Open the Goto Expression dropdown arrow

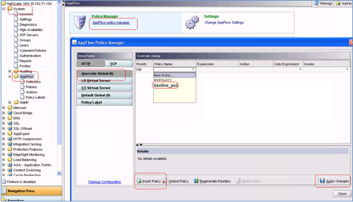pyautogui.click(x=300, y=69)
